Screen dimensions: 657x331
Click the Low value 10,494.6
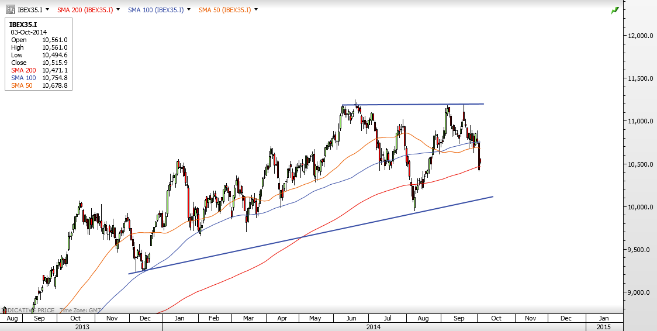pos(55,56)
